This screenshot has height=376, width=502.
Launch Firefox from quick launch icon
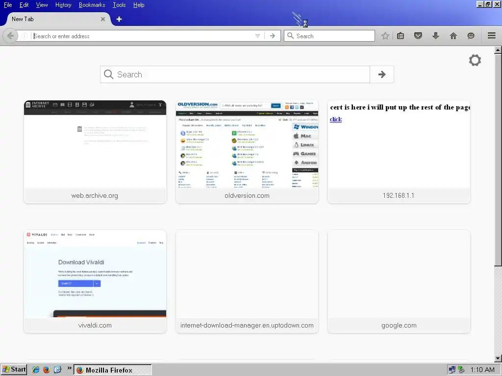coord(47,370)
